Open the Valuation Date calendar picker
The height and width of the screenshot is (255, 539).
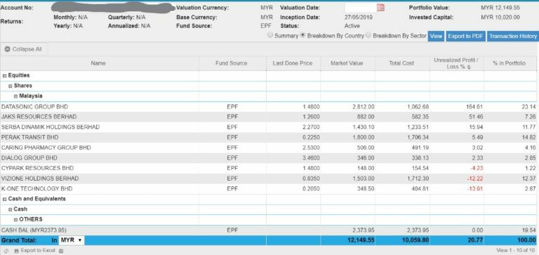click(x=380, y=8)
